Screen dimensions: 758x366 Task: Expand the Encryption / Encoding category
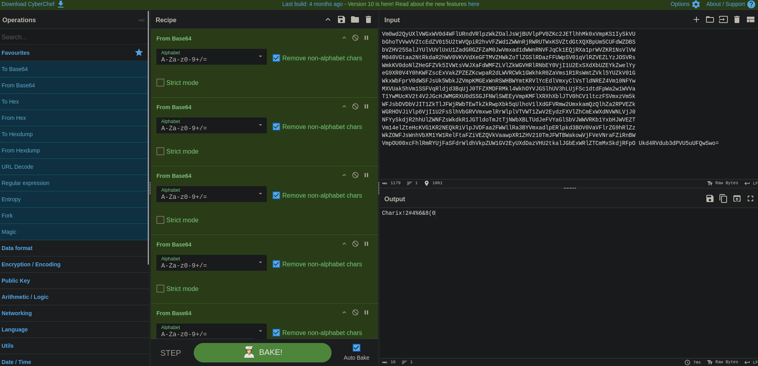pos(74,264)
